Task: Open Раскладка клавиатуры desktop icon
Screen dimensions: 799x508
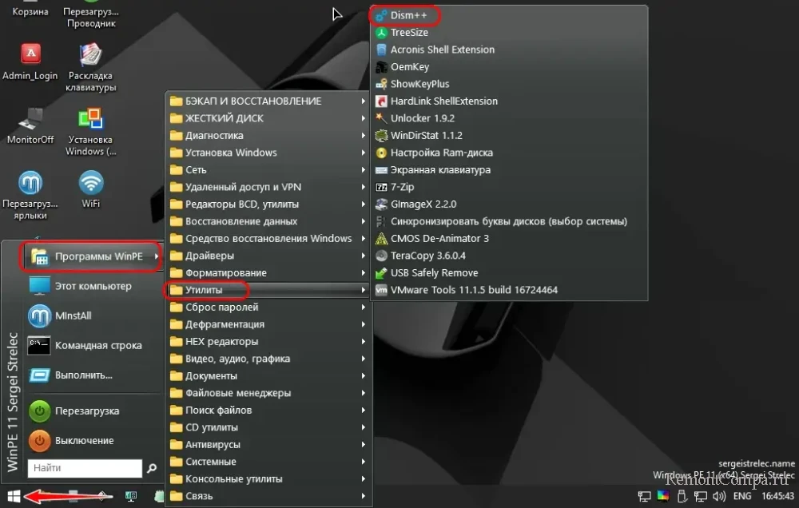Action: click(x=91, y=68)
